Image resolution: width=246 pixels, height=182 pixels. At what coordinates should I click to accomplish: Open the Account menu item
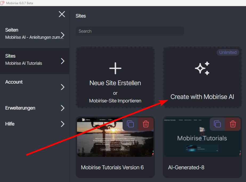14,82
